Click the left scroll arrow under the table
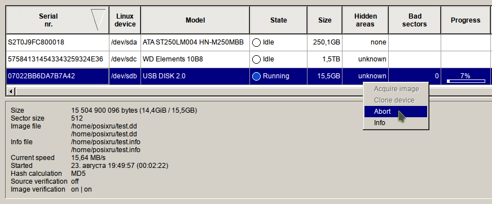 (x=11, y=91)
